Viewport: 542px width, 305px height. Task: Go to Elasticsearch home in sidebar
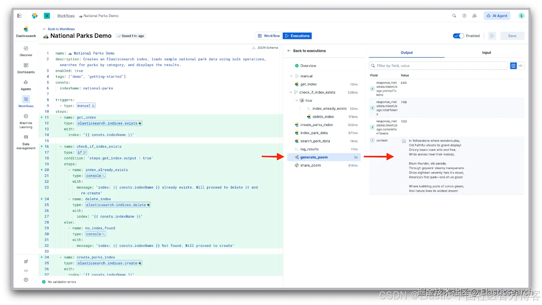coord(26,32)
